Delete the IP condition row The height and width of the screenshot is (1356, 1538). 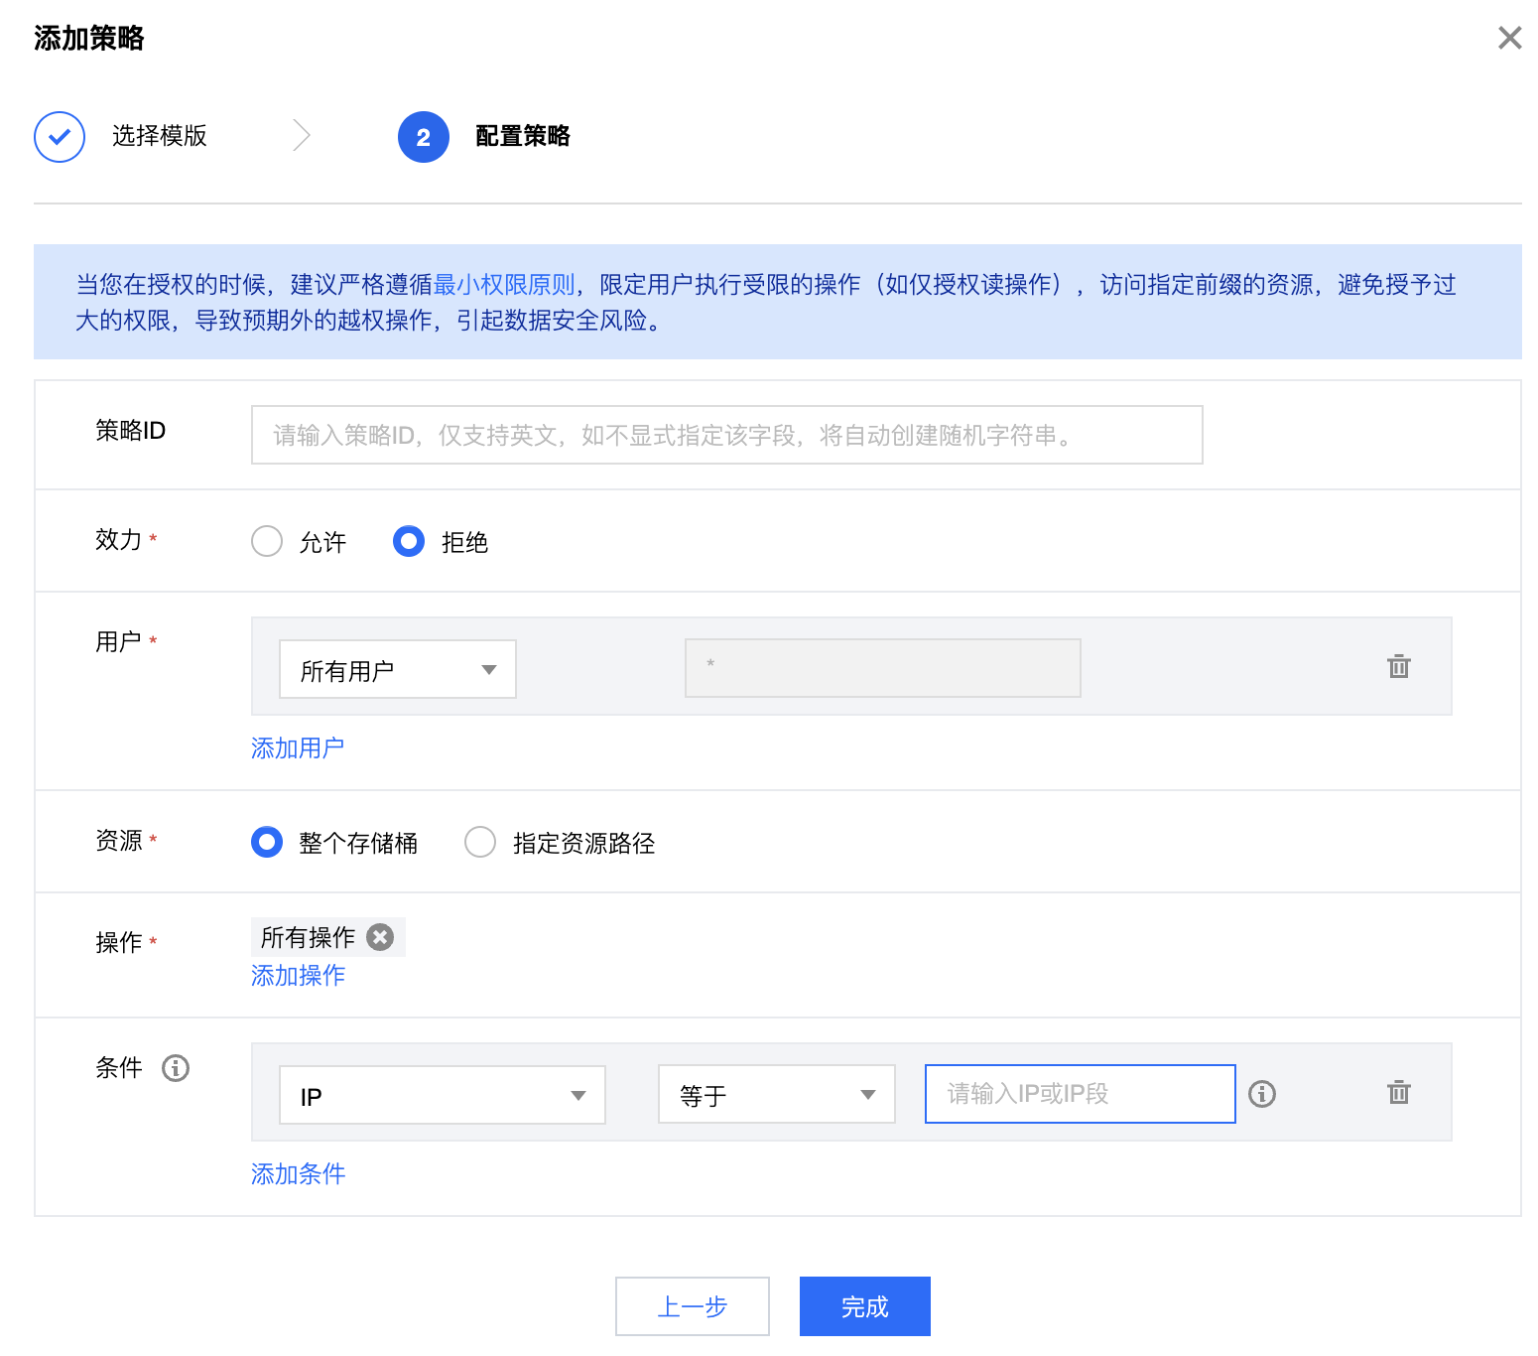coord(1398,1093)
